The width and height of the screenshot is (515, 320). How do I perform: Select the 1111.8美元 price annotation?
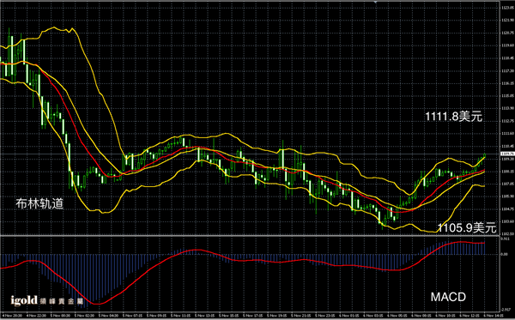pos(453,116)
